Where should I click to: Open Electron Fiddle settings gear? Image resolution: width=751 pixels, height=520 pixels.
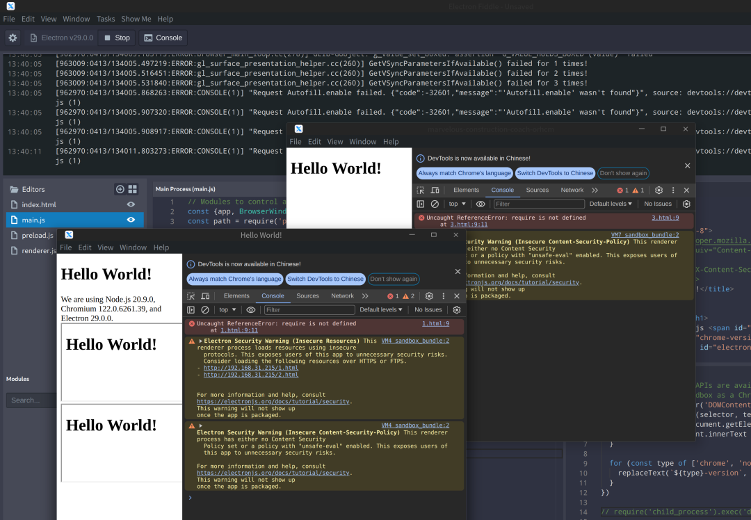point(13,38)
